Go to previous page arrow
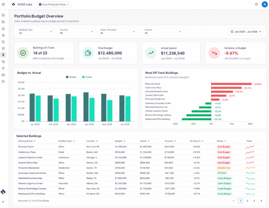The image size is (269, 208). pos(233,201)
